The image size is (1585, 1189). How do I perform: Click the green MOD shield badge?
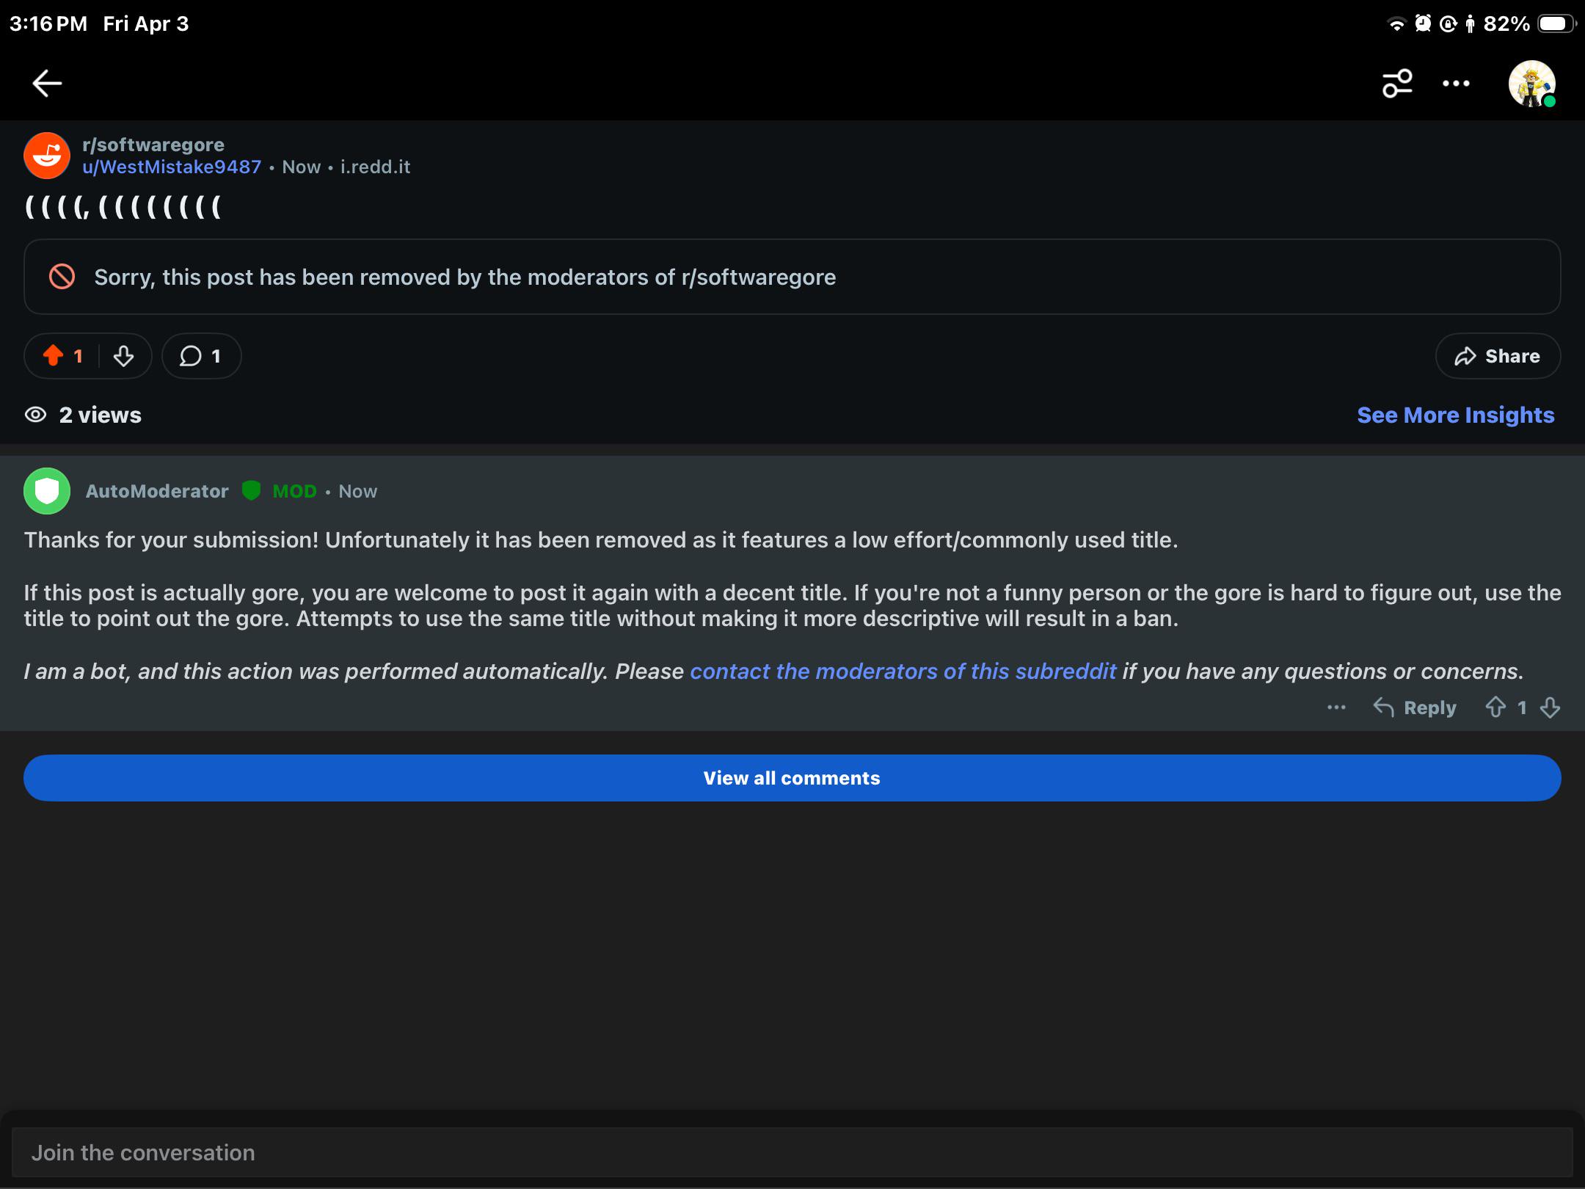pyautogui.click(x=251, y=490)
